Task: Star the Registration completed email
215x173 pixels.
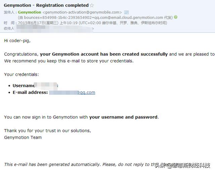Action: click(x=92, y=5)
